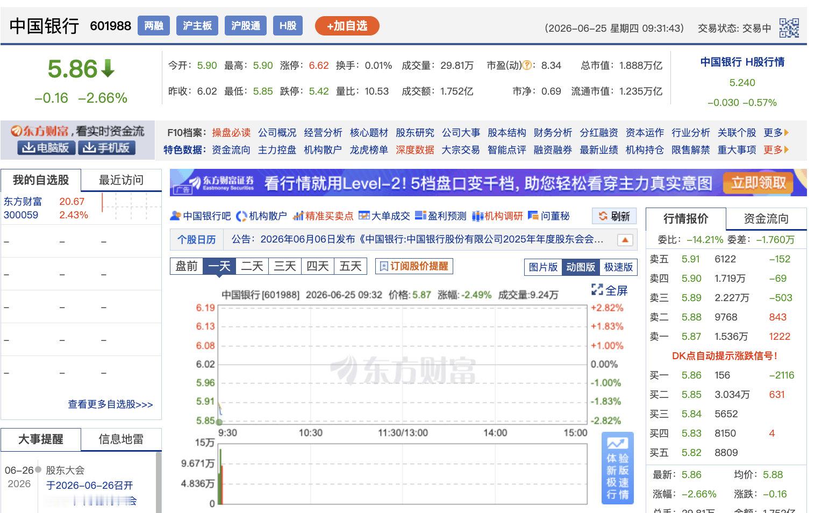
Task: Select the 四天 chart period
Action: (318, 266)
